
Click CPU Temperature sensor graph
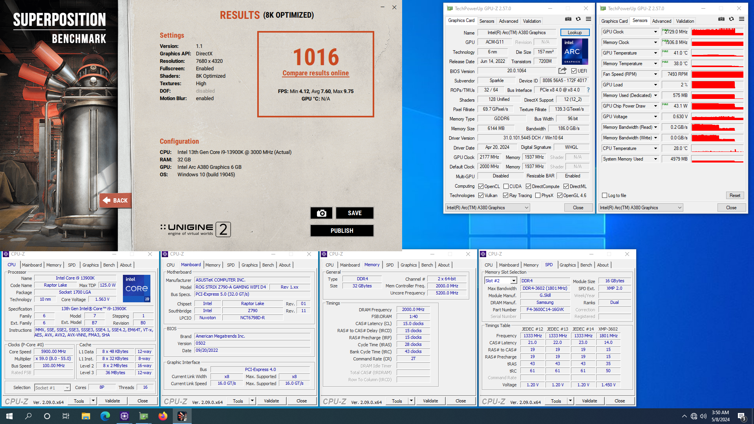717,148
